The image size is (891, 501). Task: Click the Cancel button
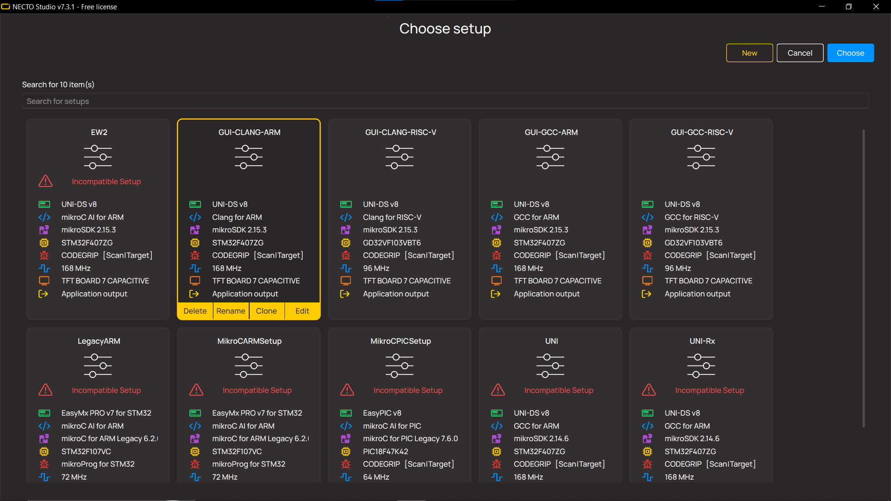pyautogui.click(x=800, y=53)
